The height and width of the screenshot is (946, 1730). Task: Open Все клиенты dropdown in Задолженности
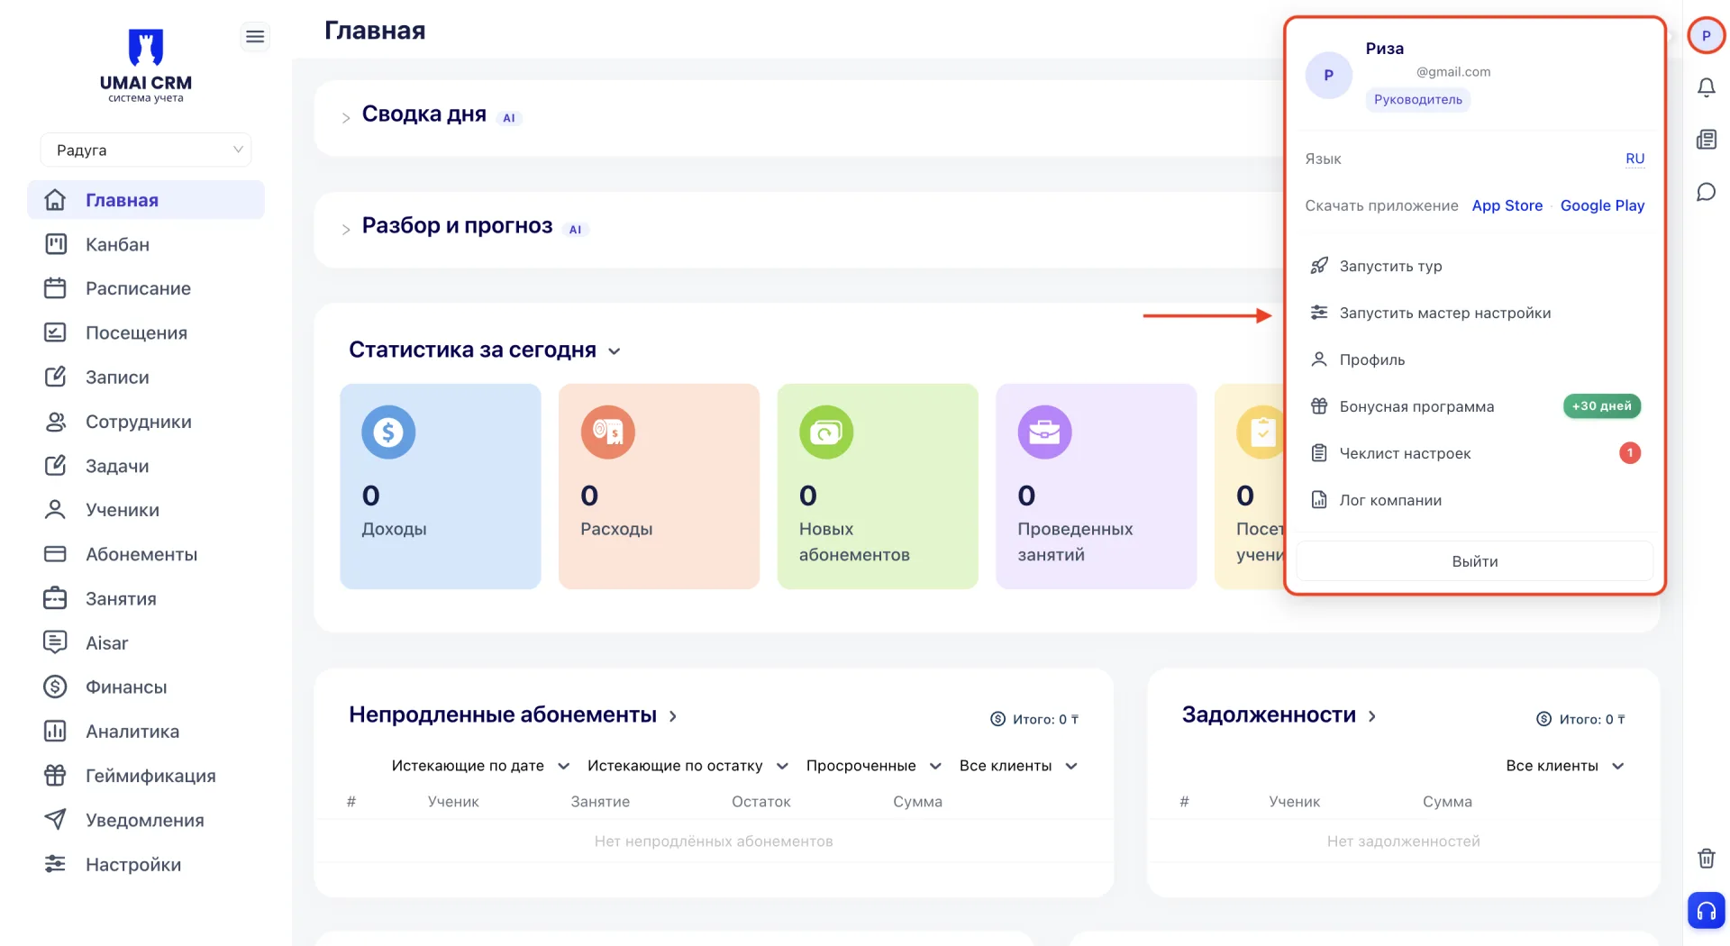click(1565, 766)
